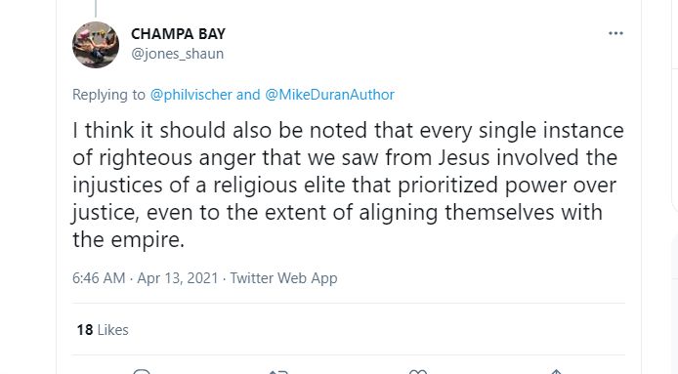This screenshot has height=374, width=678.
Task: Open the three-dot More menu on the tweet
Action: pos(615,33)
